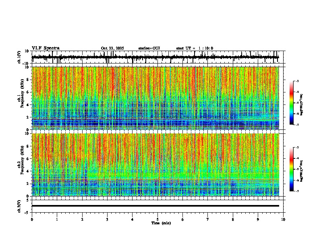Click the "-7" label on ch.2 colorbar
The image size is (319, 246).
click(297, 191)
